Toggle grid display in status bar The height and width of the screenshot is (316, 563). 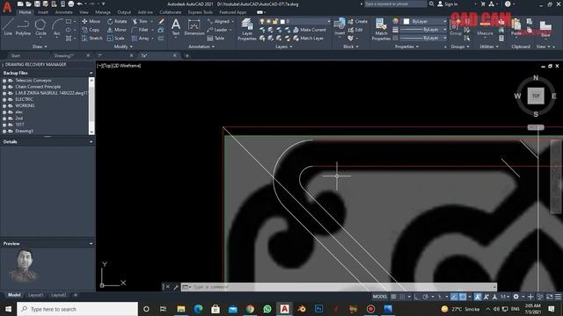393,297
